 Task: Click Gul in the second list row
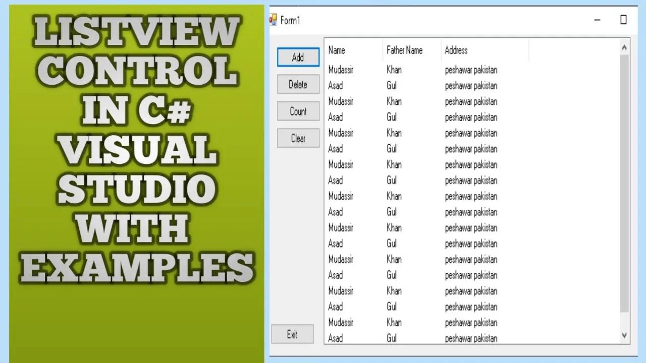pyautogui.click(x=392, y=86)
